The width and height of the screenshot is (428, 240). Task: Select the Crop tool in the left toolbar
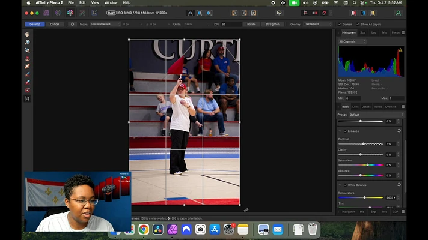(28, 98)
